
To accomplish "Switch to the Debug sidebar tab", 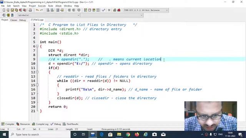I will point(22,20).
